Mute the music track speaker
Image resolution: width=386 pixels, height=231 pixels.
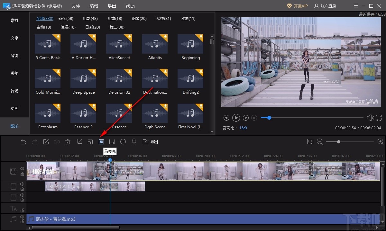pyautogui.click(x=22, y=217)
